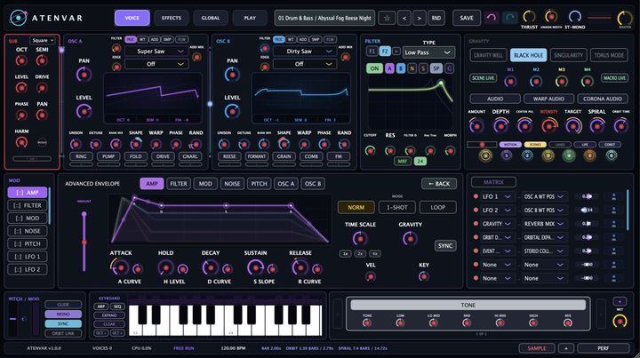Adjust the LFO 2 matrix amount slider

tap(587, 210)
